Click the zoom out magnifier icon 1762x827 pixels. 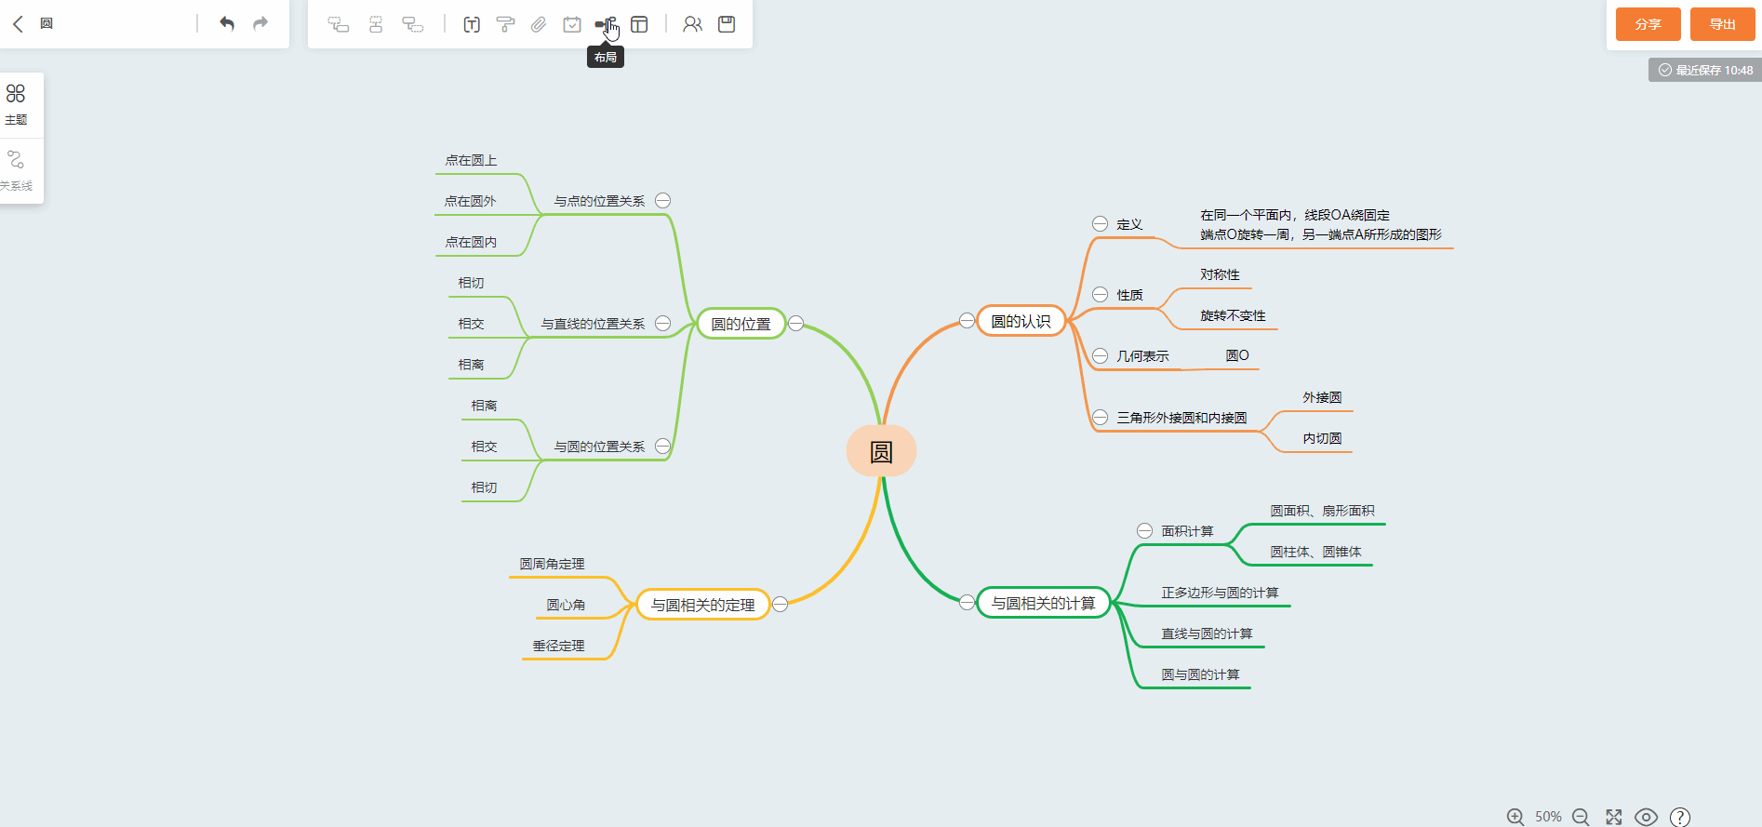click(x=1581, y=817)
